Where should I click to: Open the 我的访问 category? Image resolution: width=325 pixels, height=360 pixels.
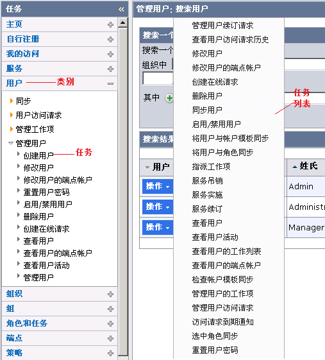click(x=22, y=54)
